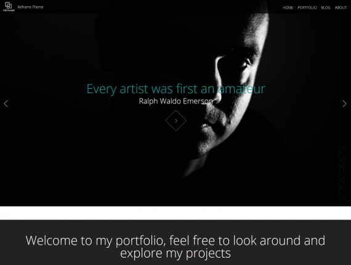
Task: Select the second slide indicator circle
Action: click(341, 157)
